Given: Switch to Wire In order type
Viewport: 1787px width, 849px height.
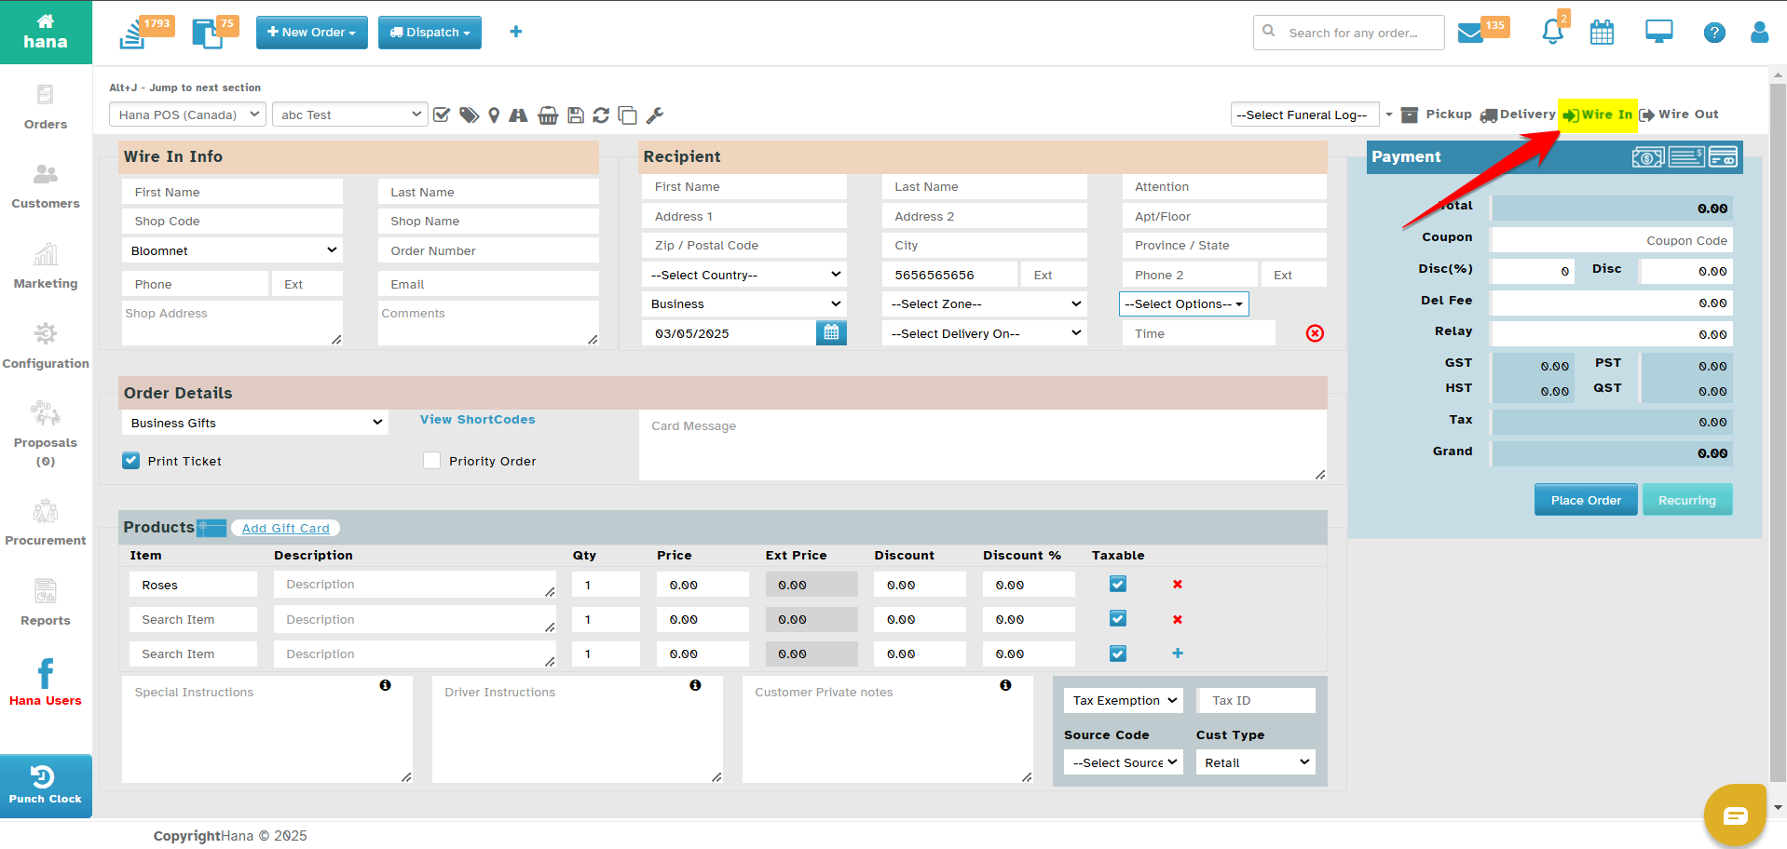Looking at the screenshot, I should [1598, 115].
